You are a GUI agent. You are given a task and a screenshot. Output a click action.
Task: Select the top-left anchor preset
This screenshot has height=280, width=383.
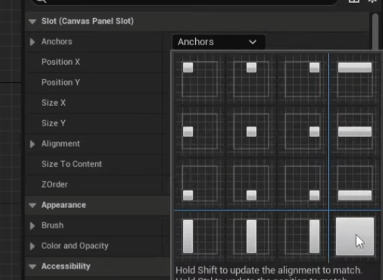pyautogui.click(x=200, y=79)
